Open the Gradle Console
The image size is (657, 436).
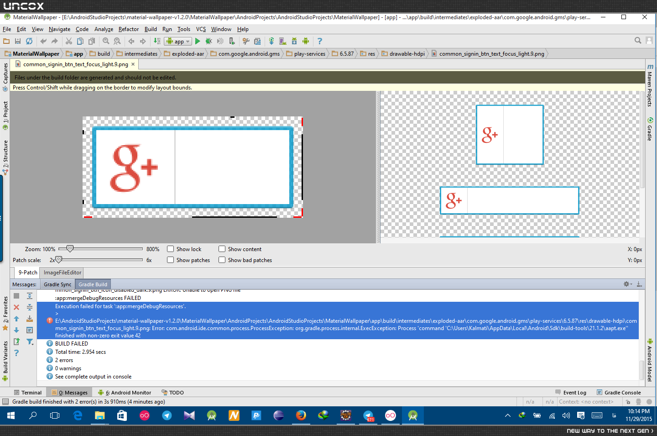point(619,393)
